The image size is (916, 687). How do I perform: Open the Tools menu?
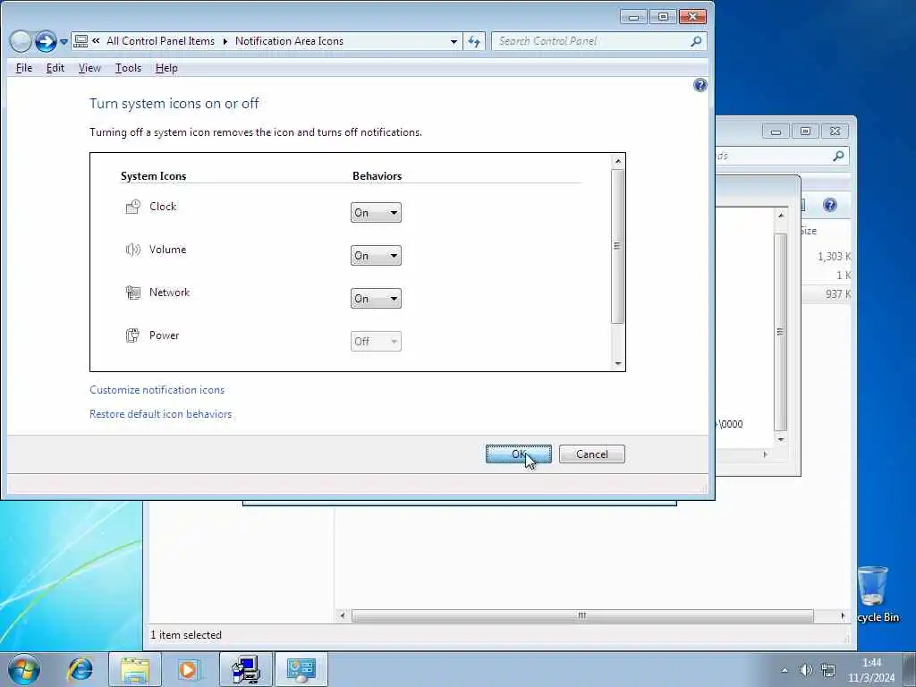click(128, 68)
